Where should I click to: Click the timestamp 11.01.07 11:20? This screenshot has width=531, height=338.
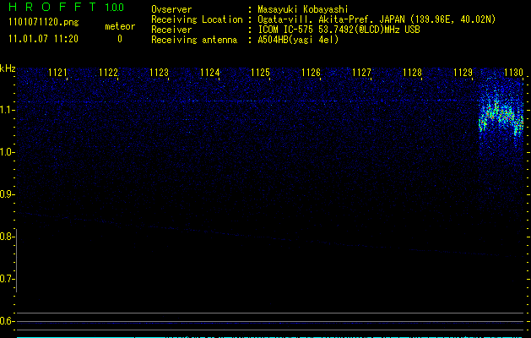pos(43,39)
